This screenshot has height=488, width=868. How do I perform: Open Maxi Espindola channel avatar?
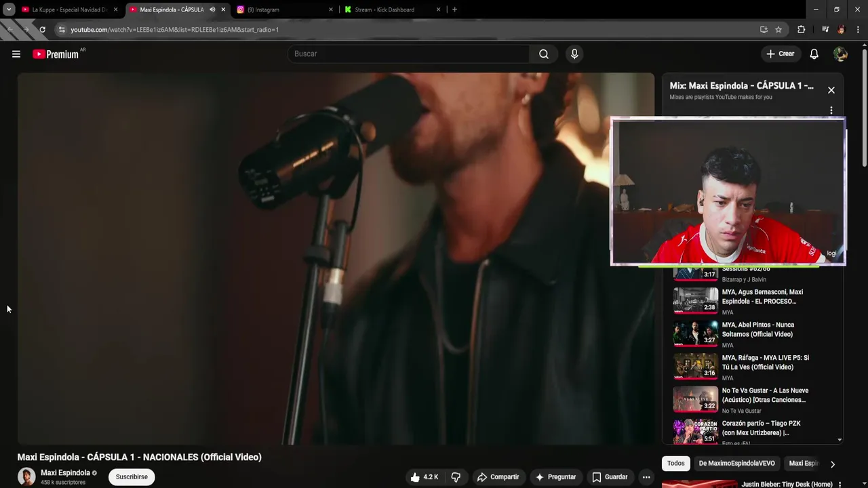(x=26, y=476)
